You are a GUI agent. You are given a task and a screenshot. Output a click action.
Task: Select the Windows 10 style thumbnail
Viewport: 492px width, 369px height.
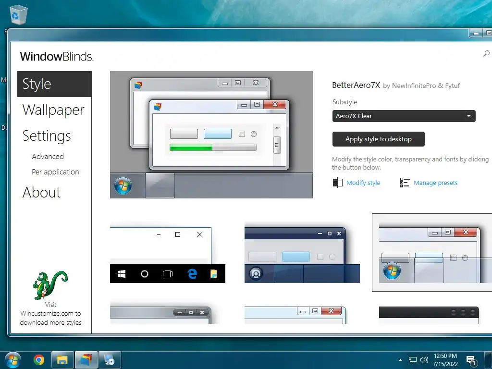[168, 255]
